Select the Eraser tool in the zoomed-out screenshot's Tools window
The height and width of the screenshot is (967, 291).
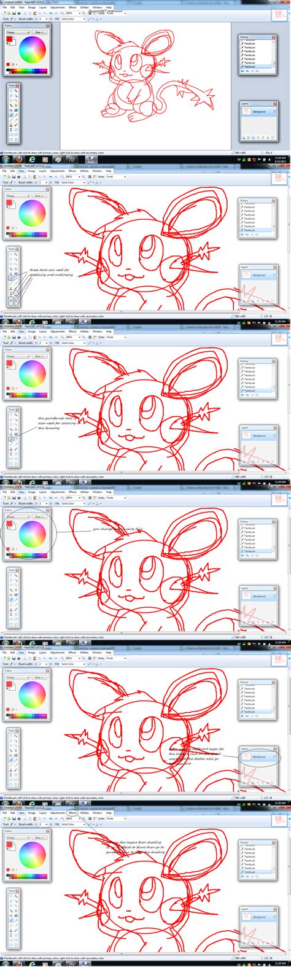pos(16,115)
